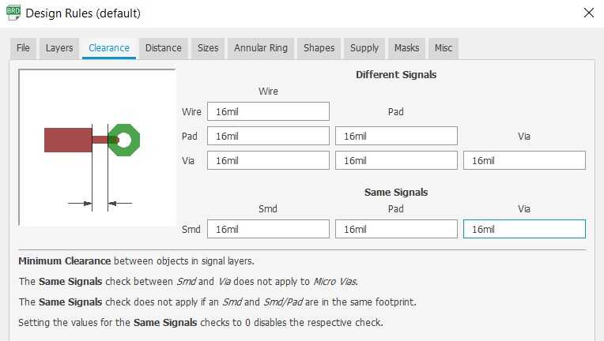Open the File tab
Image resolution: width=604 pixels, height=341 pixels.
(23, 48)
